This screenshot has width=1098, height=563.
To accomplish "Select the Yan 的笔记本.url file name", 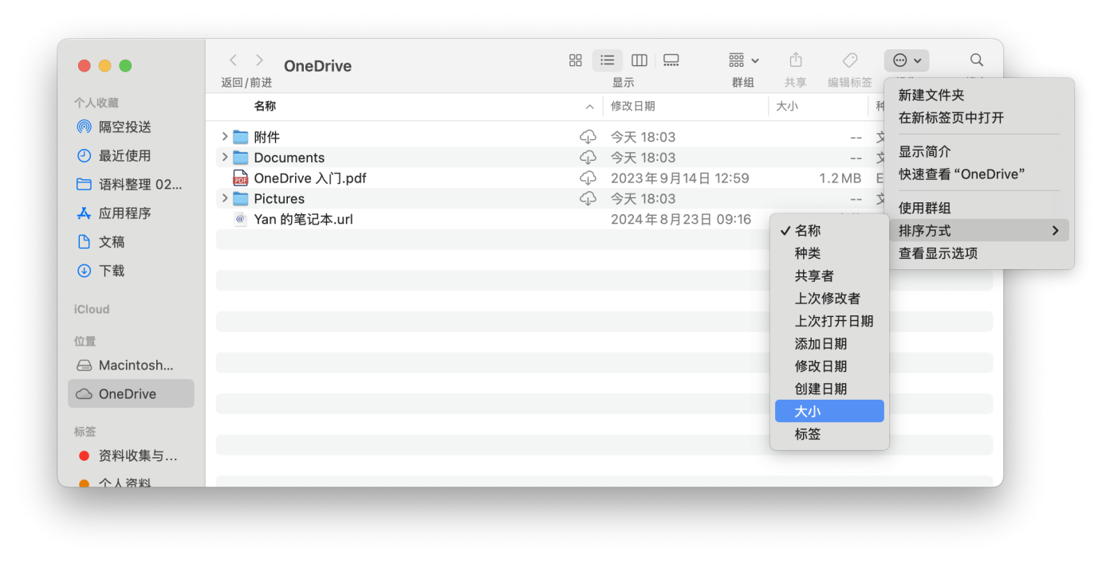I will 303,219.
